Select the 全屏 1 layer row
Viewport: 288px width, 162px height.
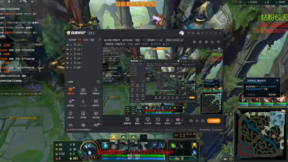(84, 67)
